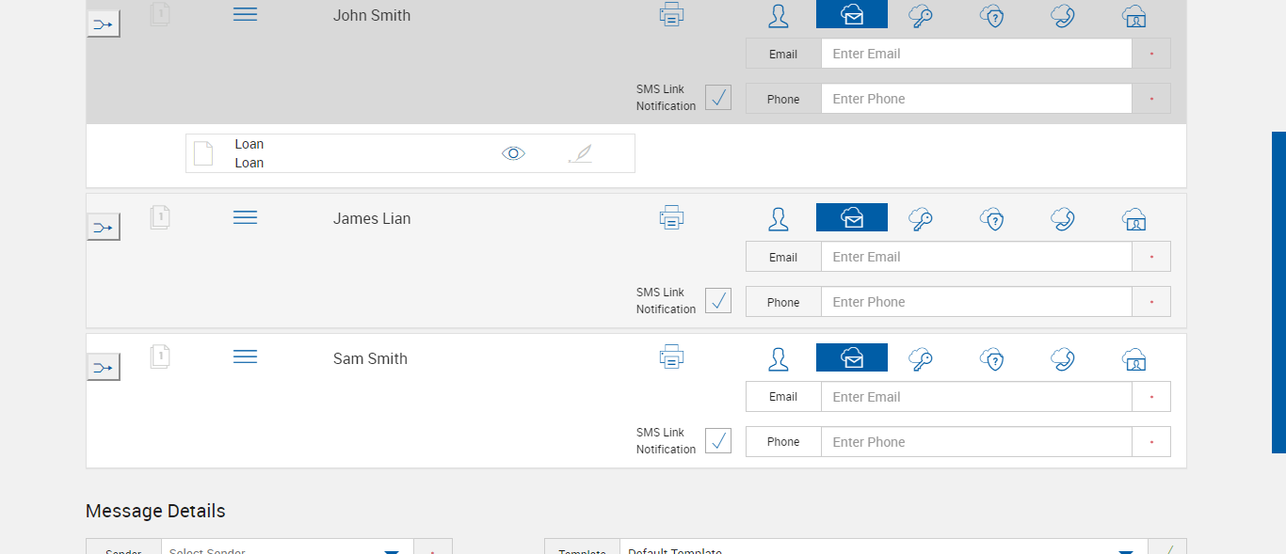Preview the Loan document with the eye icon
The width and height of the screenshot is (1286, 554).
pos(513,153)
